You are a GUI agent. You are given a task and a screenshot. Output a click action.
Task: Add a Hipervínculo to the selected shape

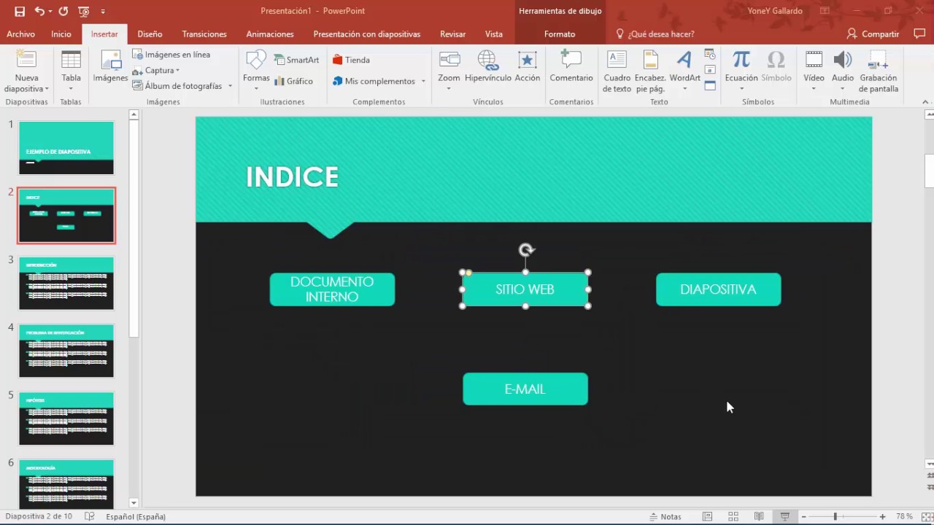[487, 67]
